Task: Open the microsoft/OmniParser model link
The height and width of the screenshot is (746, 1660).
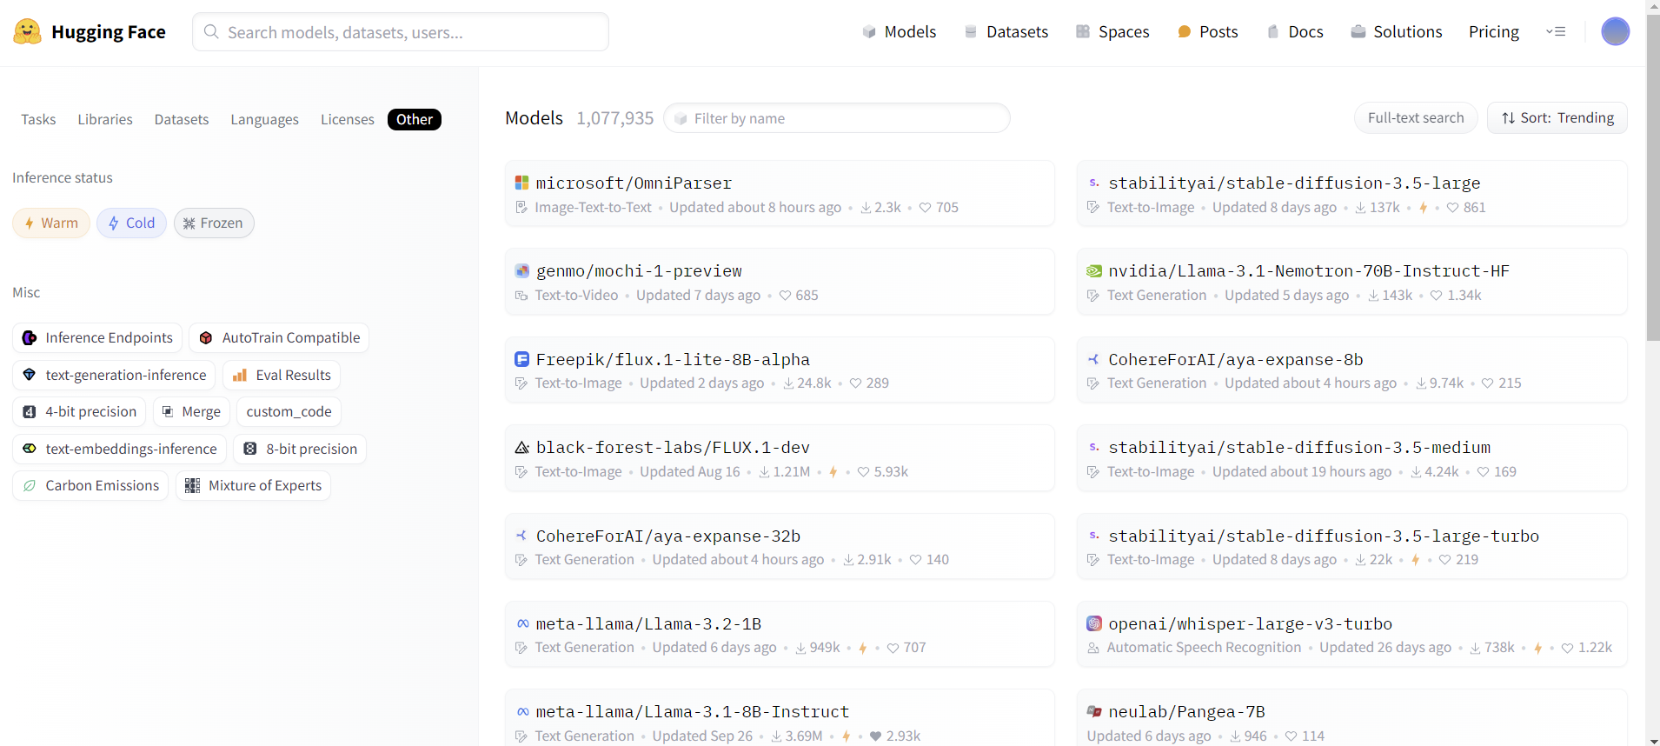Action: [634, 183]
